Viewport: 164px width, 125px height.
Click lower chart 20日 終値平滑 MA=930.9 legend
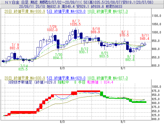[x=25, y=78]
